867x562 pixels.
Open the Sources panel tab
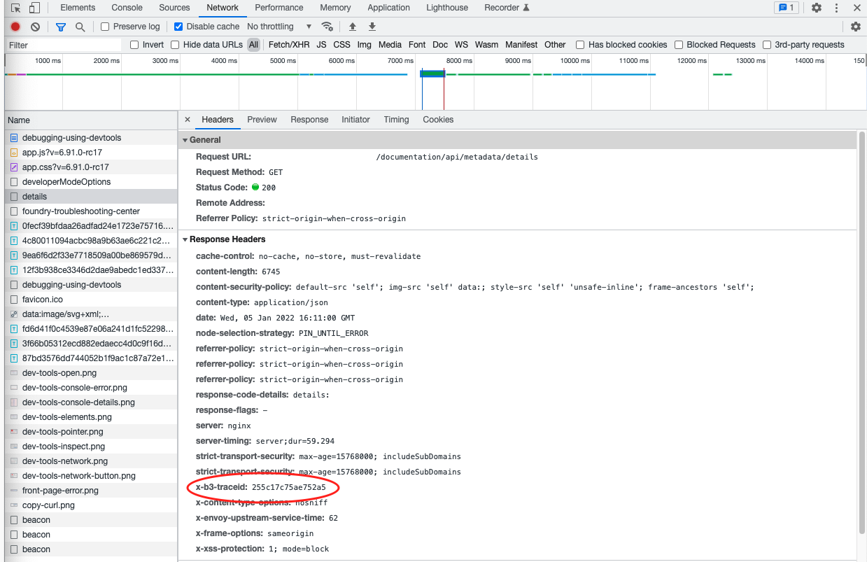tap(174, 8)
